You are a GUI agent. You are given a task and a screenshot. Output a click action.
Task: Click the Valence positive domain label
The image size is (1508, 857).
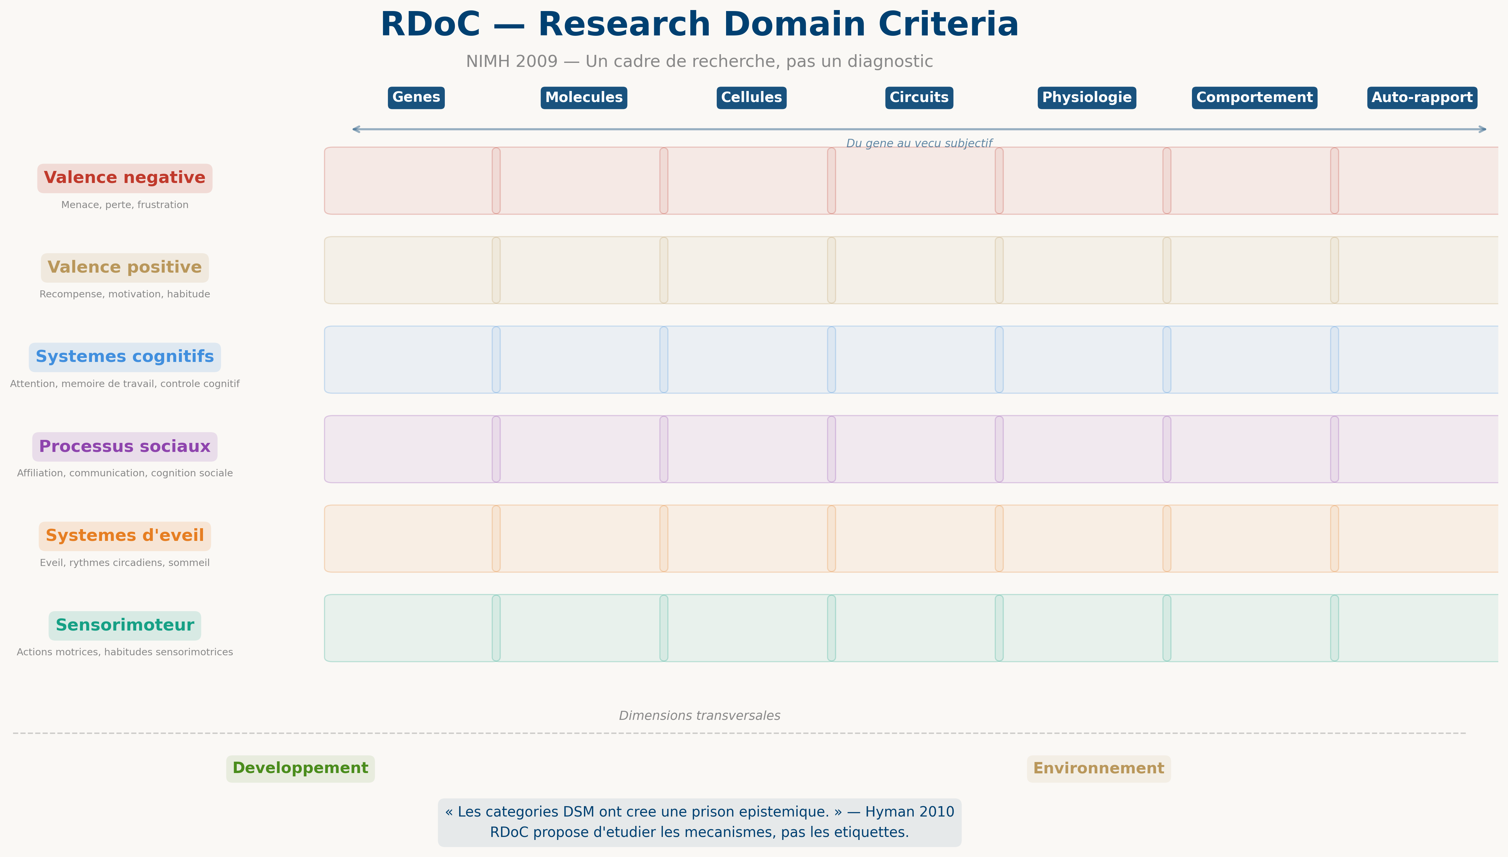125,268
